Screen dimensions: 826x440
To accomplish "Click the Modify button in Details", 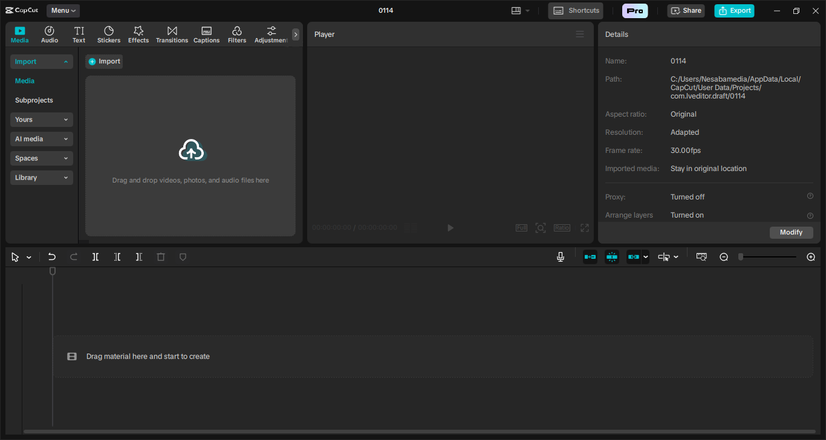I will tap(791, 232).
